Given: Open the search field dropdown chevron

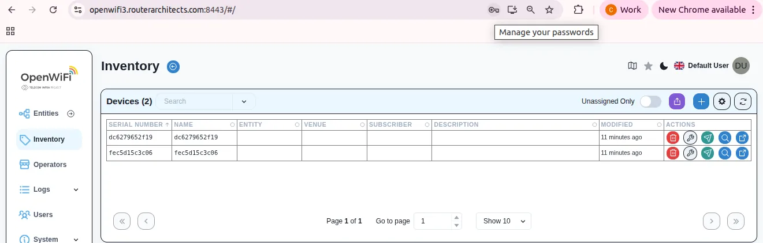Looking at the screenshot, I should tap(244, 101).
